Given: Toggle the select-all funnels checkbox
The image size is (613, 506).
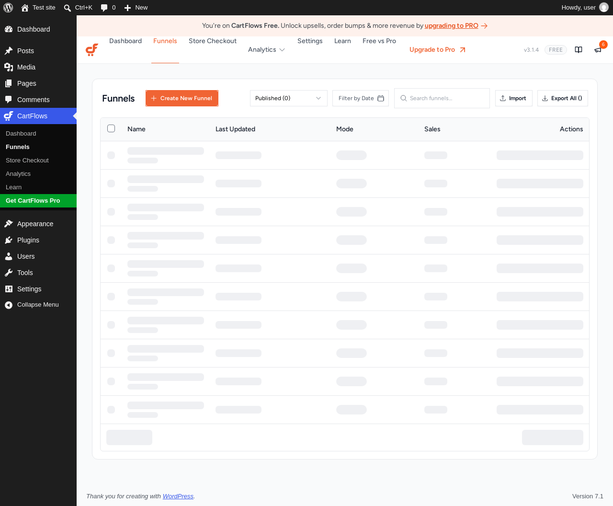Looking at the screenshot, I should point(111,128).
